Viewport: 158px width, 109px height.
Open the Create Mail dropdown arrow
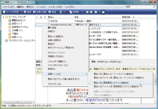coord(22,12)
